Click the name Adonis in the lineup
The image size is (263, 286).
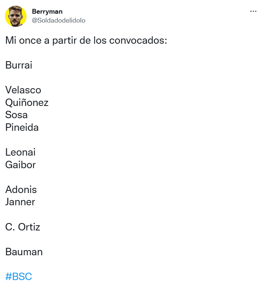21,190
